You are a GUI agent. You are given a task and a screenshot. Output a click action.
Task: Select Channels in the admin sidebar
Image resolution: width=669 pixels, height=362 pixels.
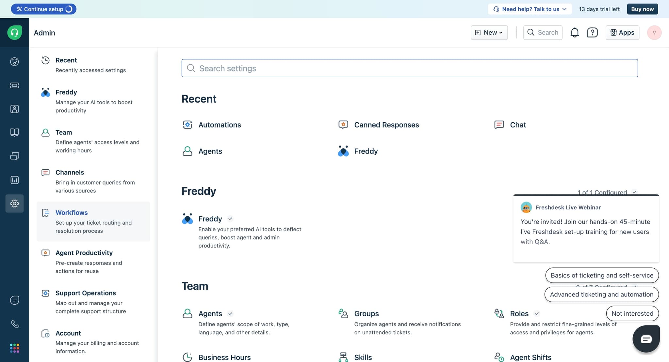[70, 173]
